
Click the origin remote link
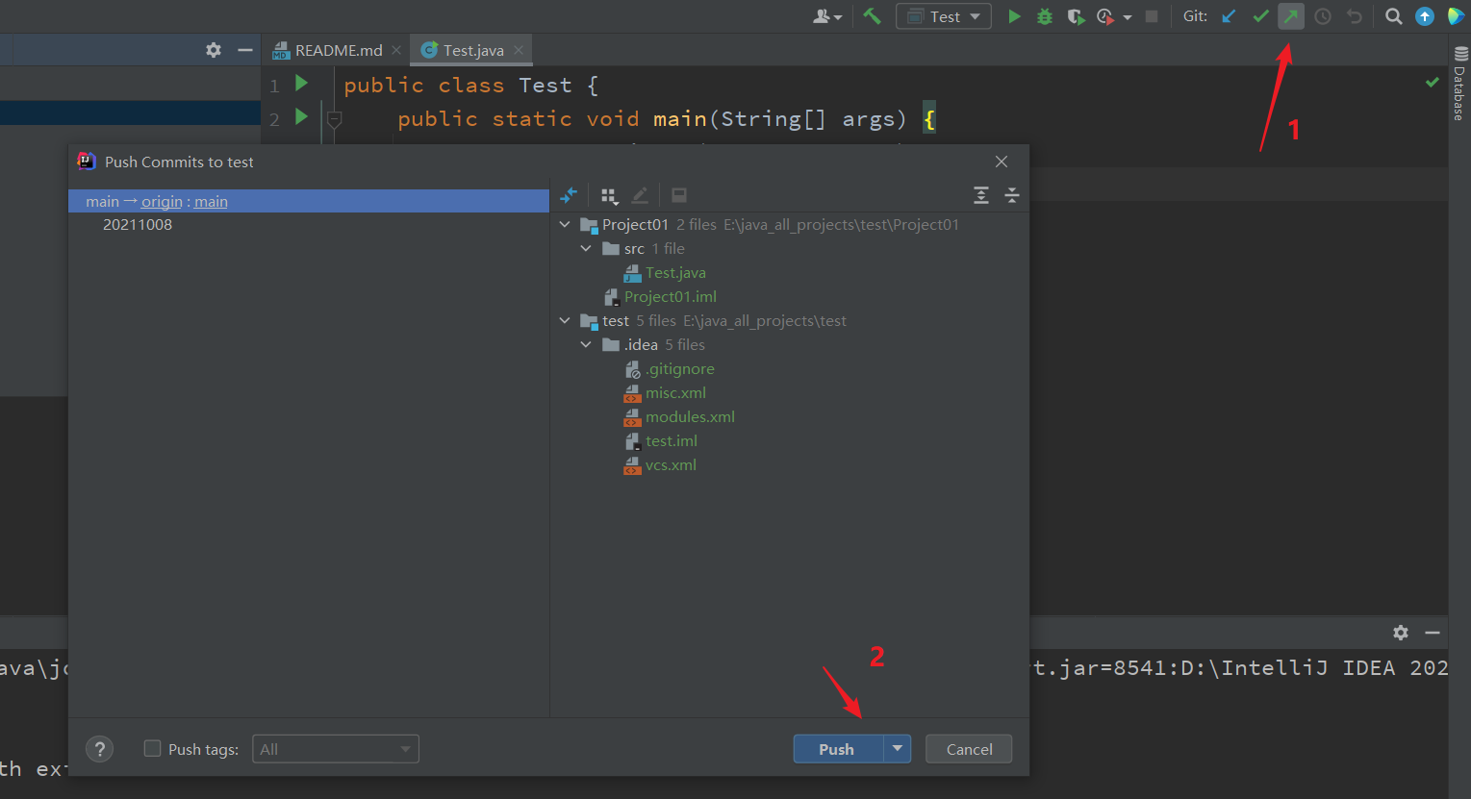click(162, 202)
